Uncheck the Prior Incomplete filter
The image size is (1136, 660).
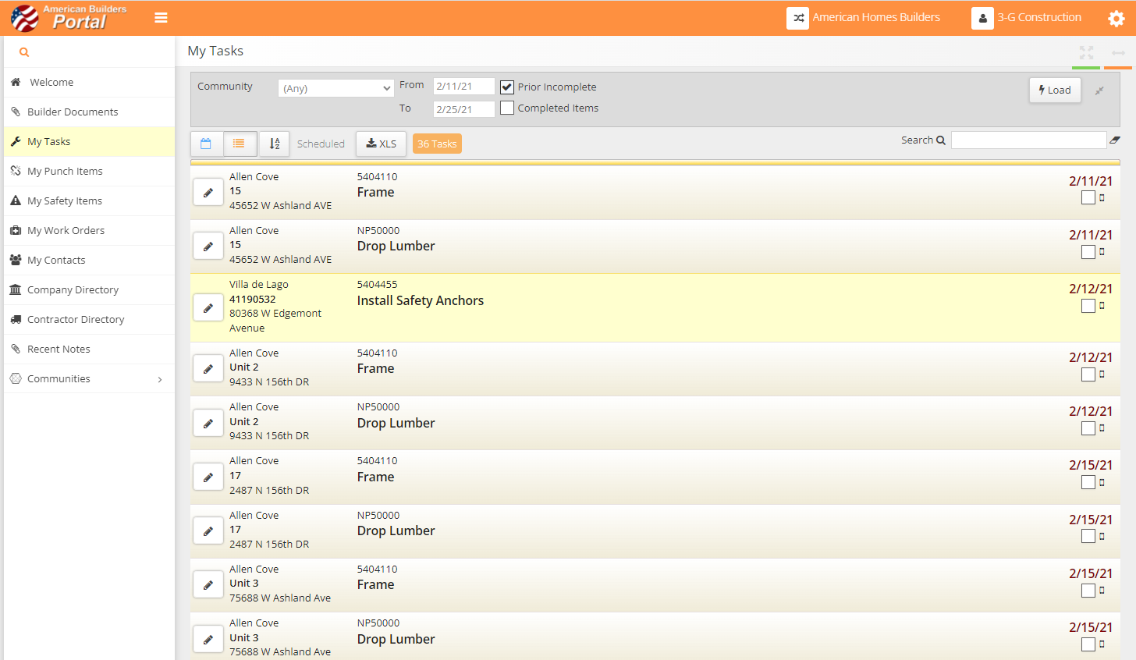pos(507,87)
